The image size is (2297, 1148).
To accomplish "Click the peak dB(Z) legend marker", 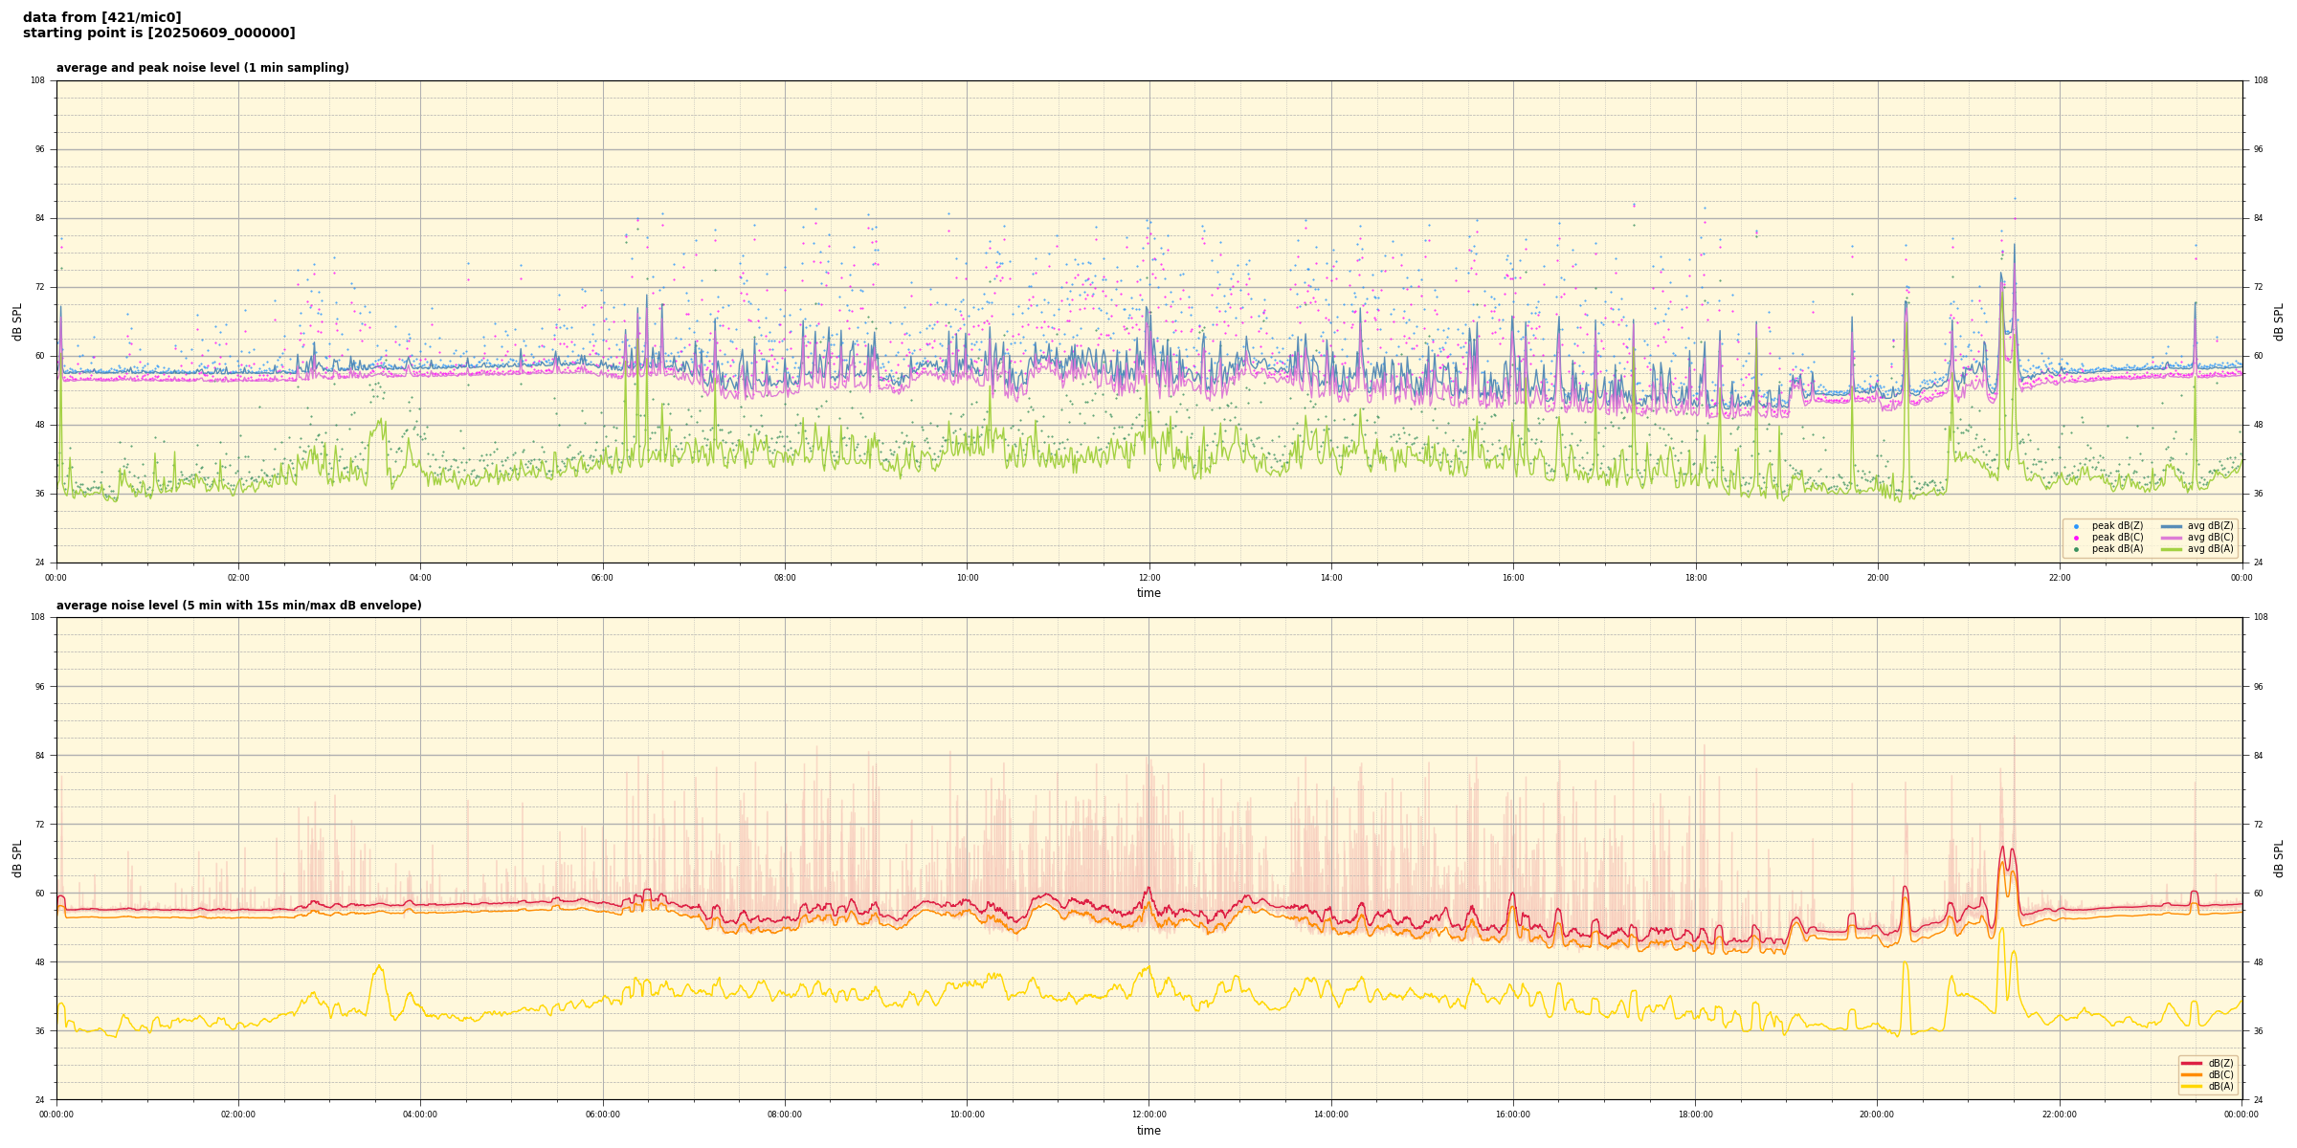I will tap(2076, 526).
